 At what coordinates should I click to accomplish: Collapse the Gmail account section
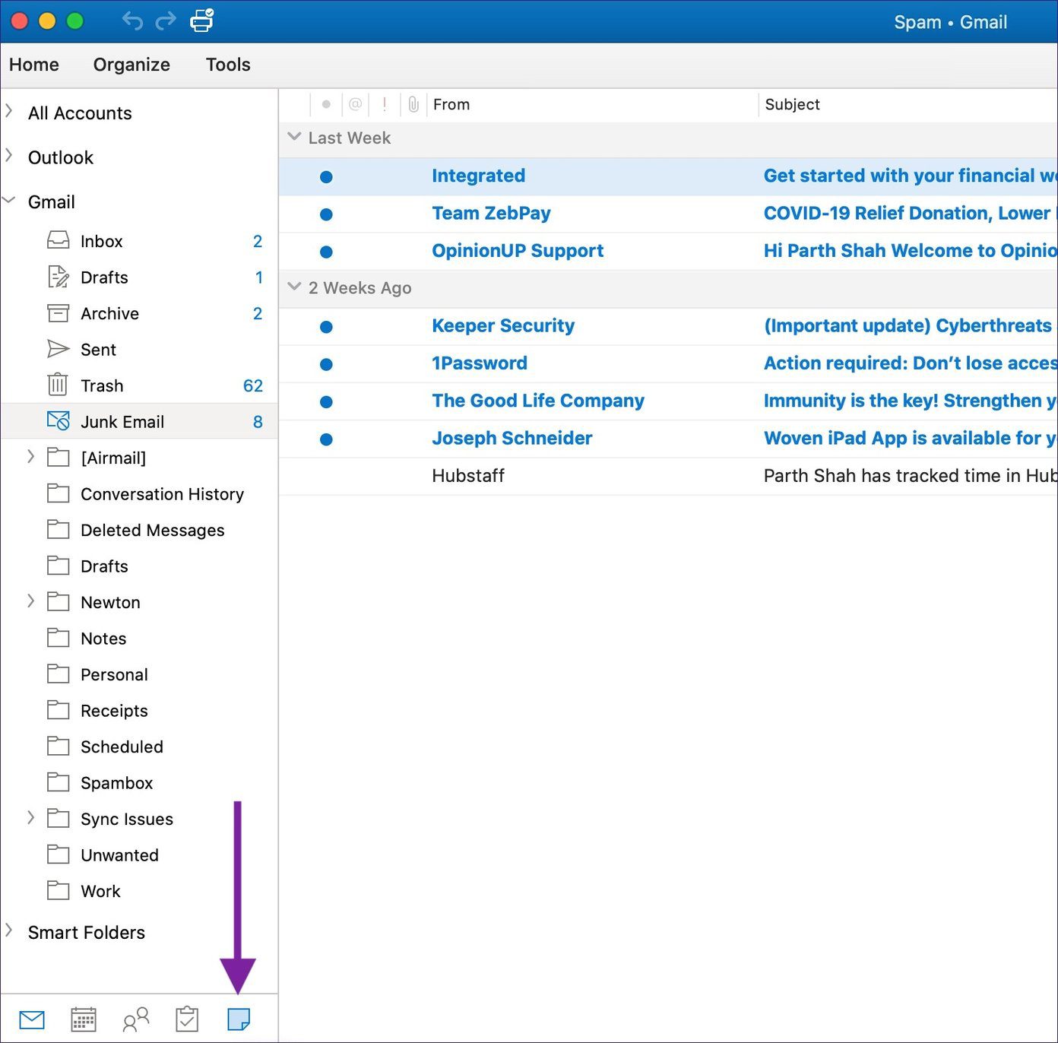pos(9,201)
